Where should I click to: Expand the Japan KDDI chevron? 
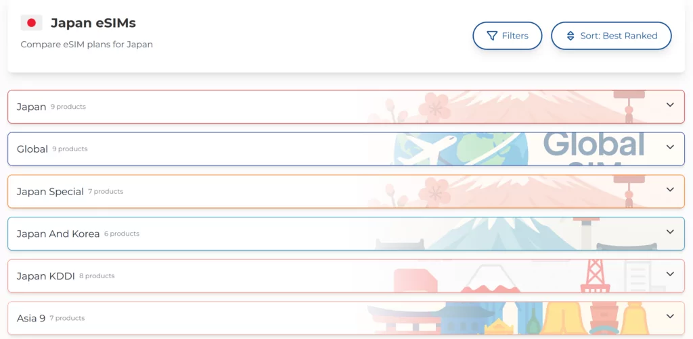pos(670,274)
